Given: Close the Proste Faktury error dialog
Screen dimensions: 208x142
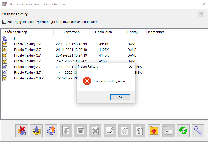Looking at the screenshot, I should (x=131, y=67).
